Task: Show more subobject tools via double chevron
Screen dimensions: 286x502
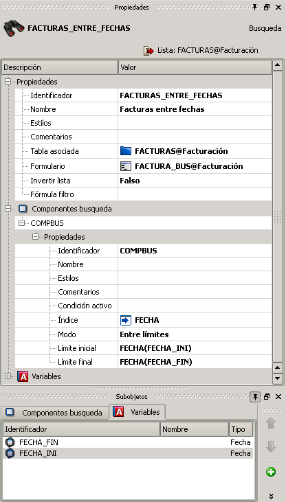Action: point(271,496)
